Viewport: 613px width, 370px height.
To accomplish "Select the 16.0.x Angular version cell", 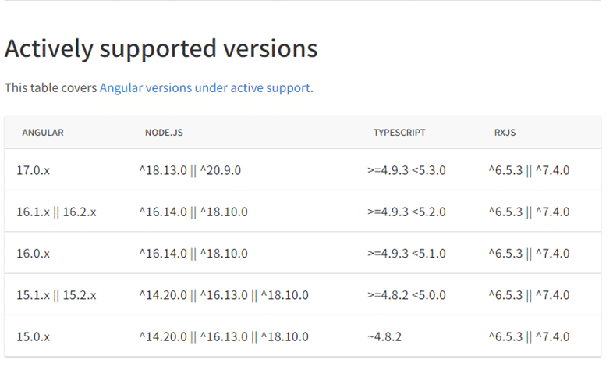I will pyautogui.click(x=34, y=254).
